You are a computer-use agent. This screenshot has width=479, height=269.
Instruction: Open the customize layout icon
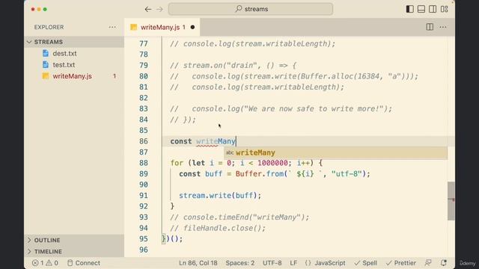click(444, 9)
